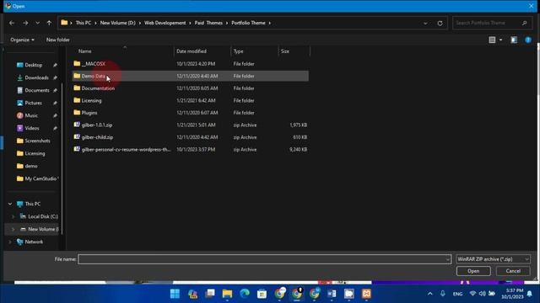The image size is (540, 303).
Task: Toggle the preview pane
Action: click(514, 40)
